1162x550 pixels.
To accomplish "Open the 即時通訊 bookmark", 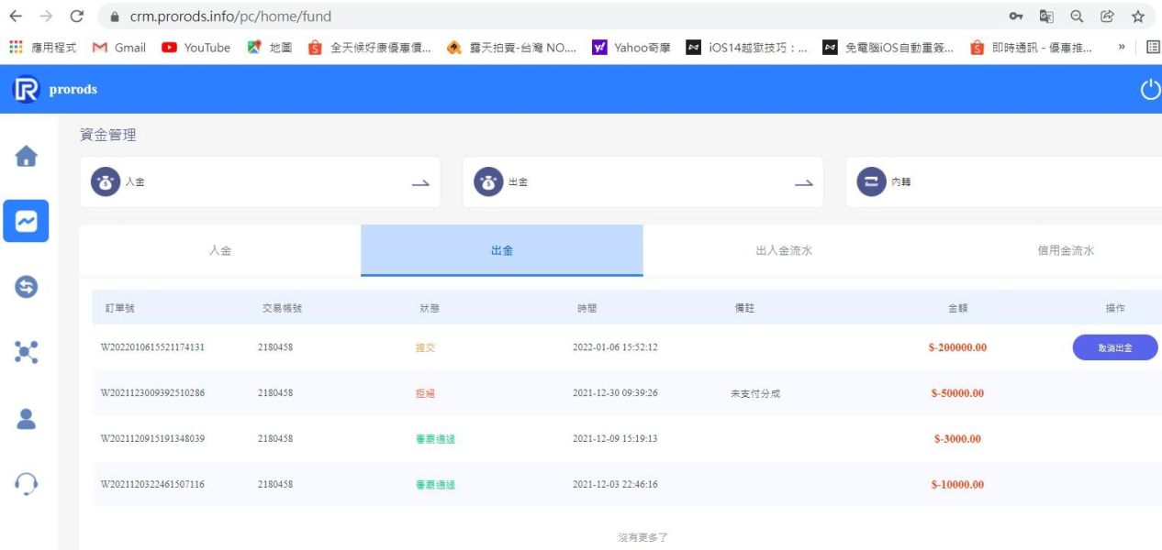I will 1032,48.
